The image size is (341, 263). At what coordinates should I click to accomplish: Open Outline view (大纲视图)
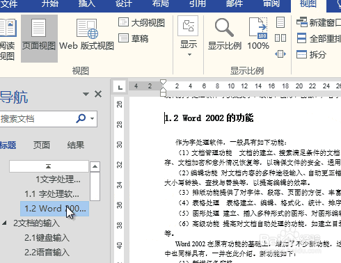[141, 23]
